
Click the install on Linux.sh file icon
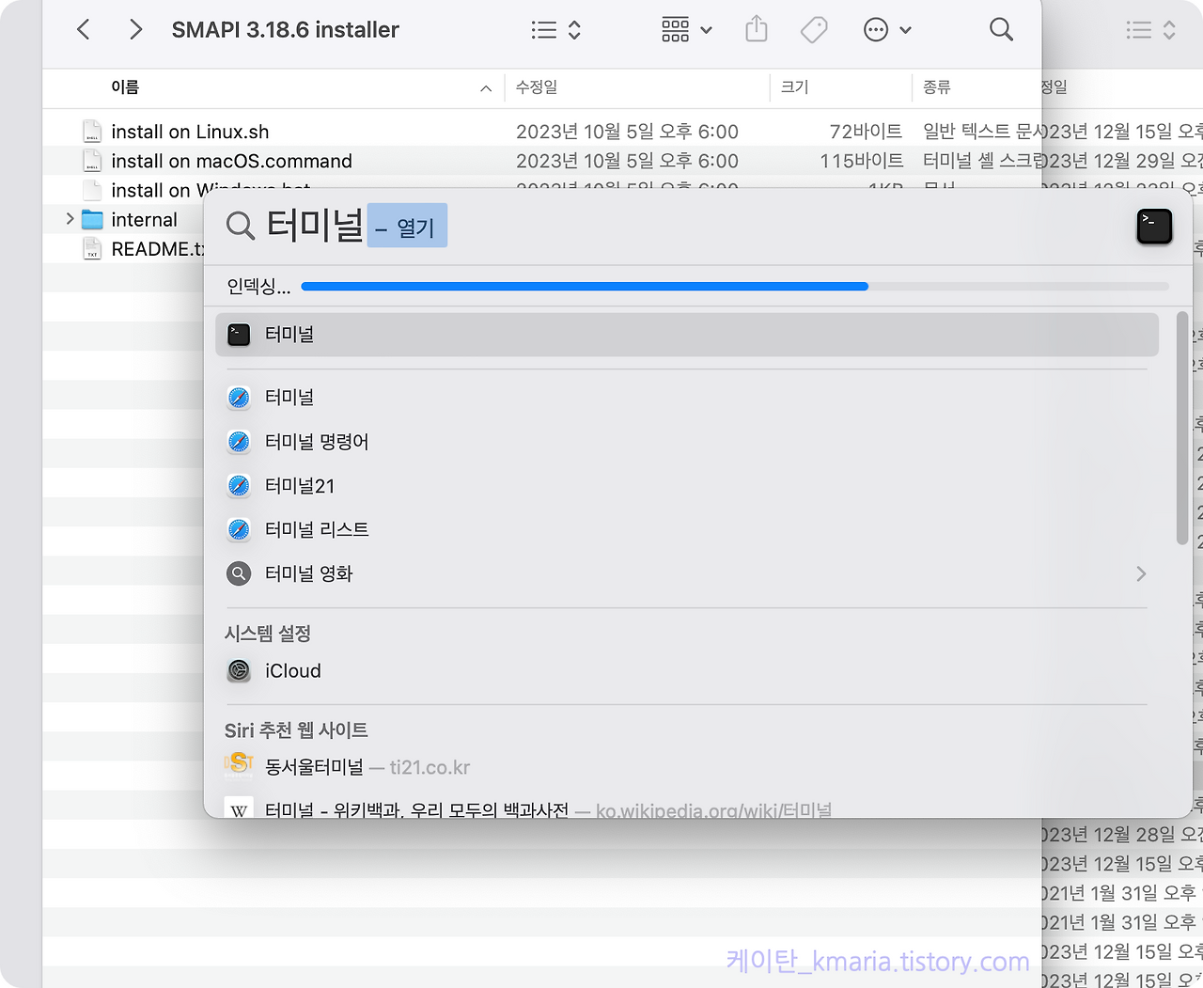[92, 132]
